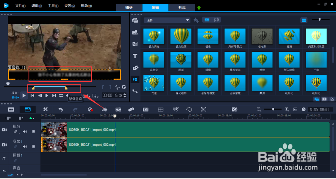
Task: Switch preview mode to 项目
Action: 14,93
